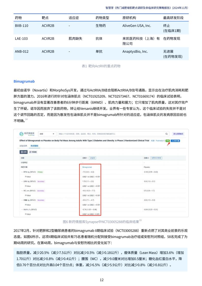Click the search magnifier icon

tap(166, 134)
